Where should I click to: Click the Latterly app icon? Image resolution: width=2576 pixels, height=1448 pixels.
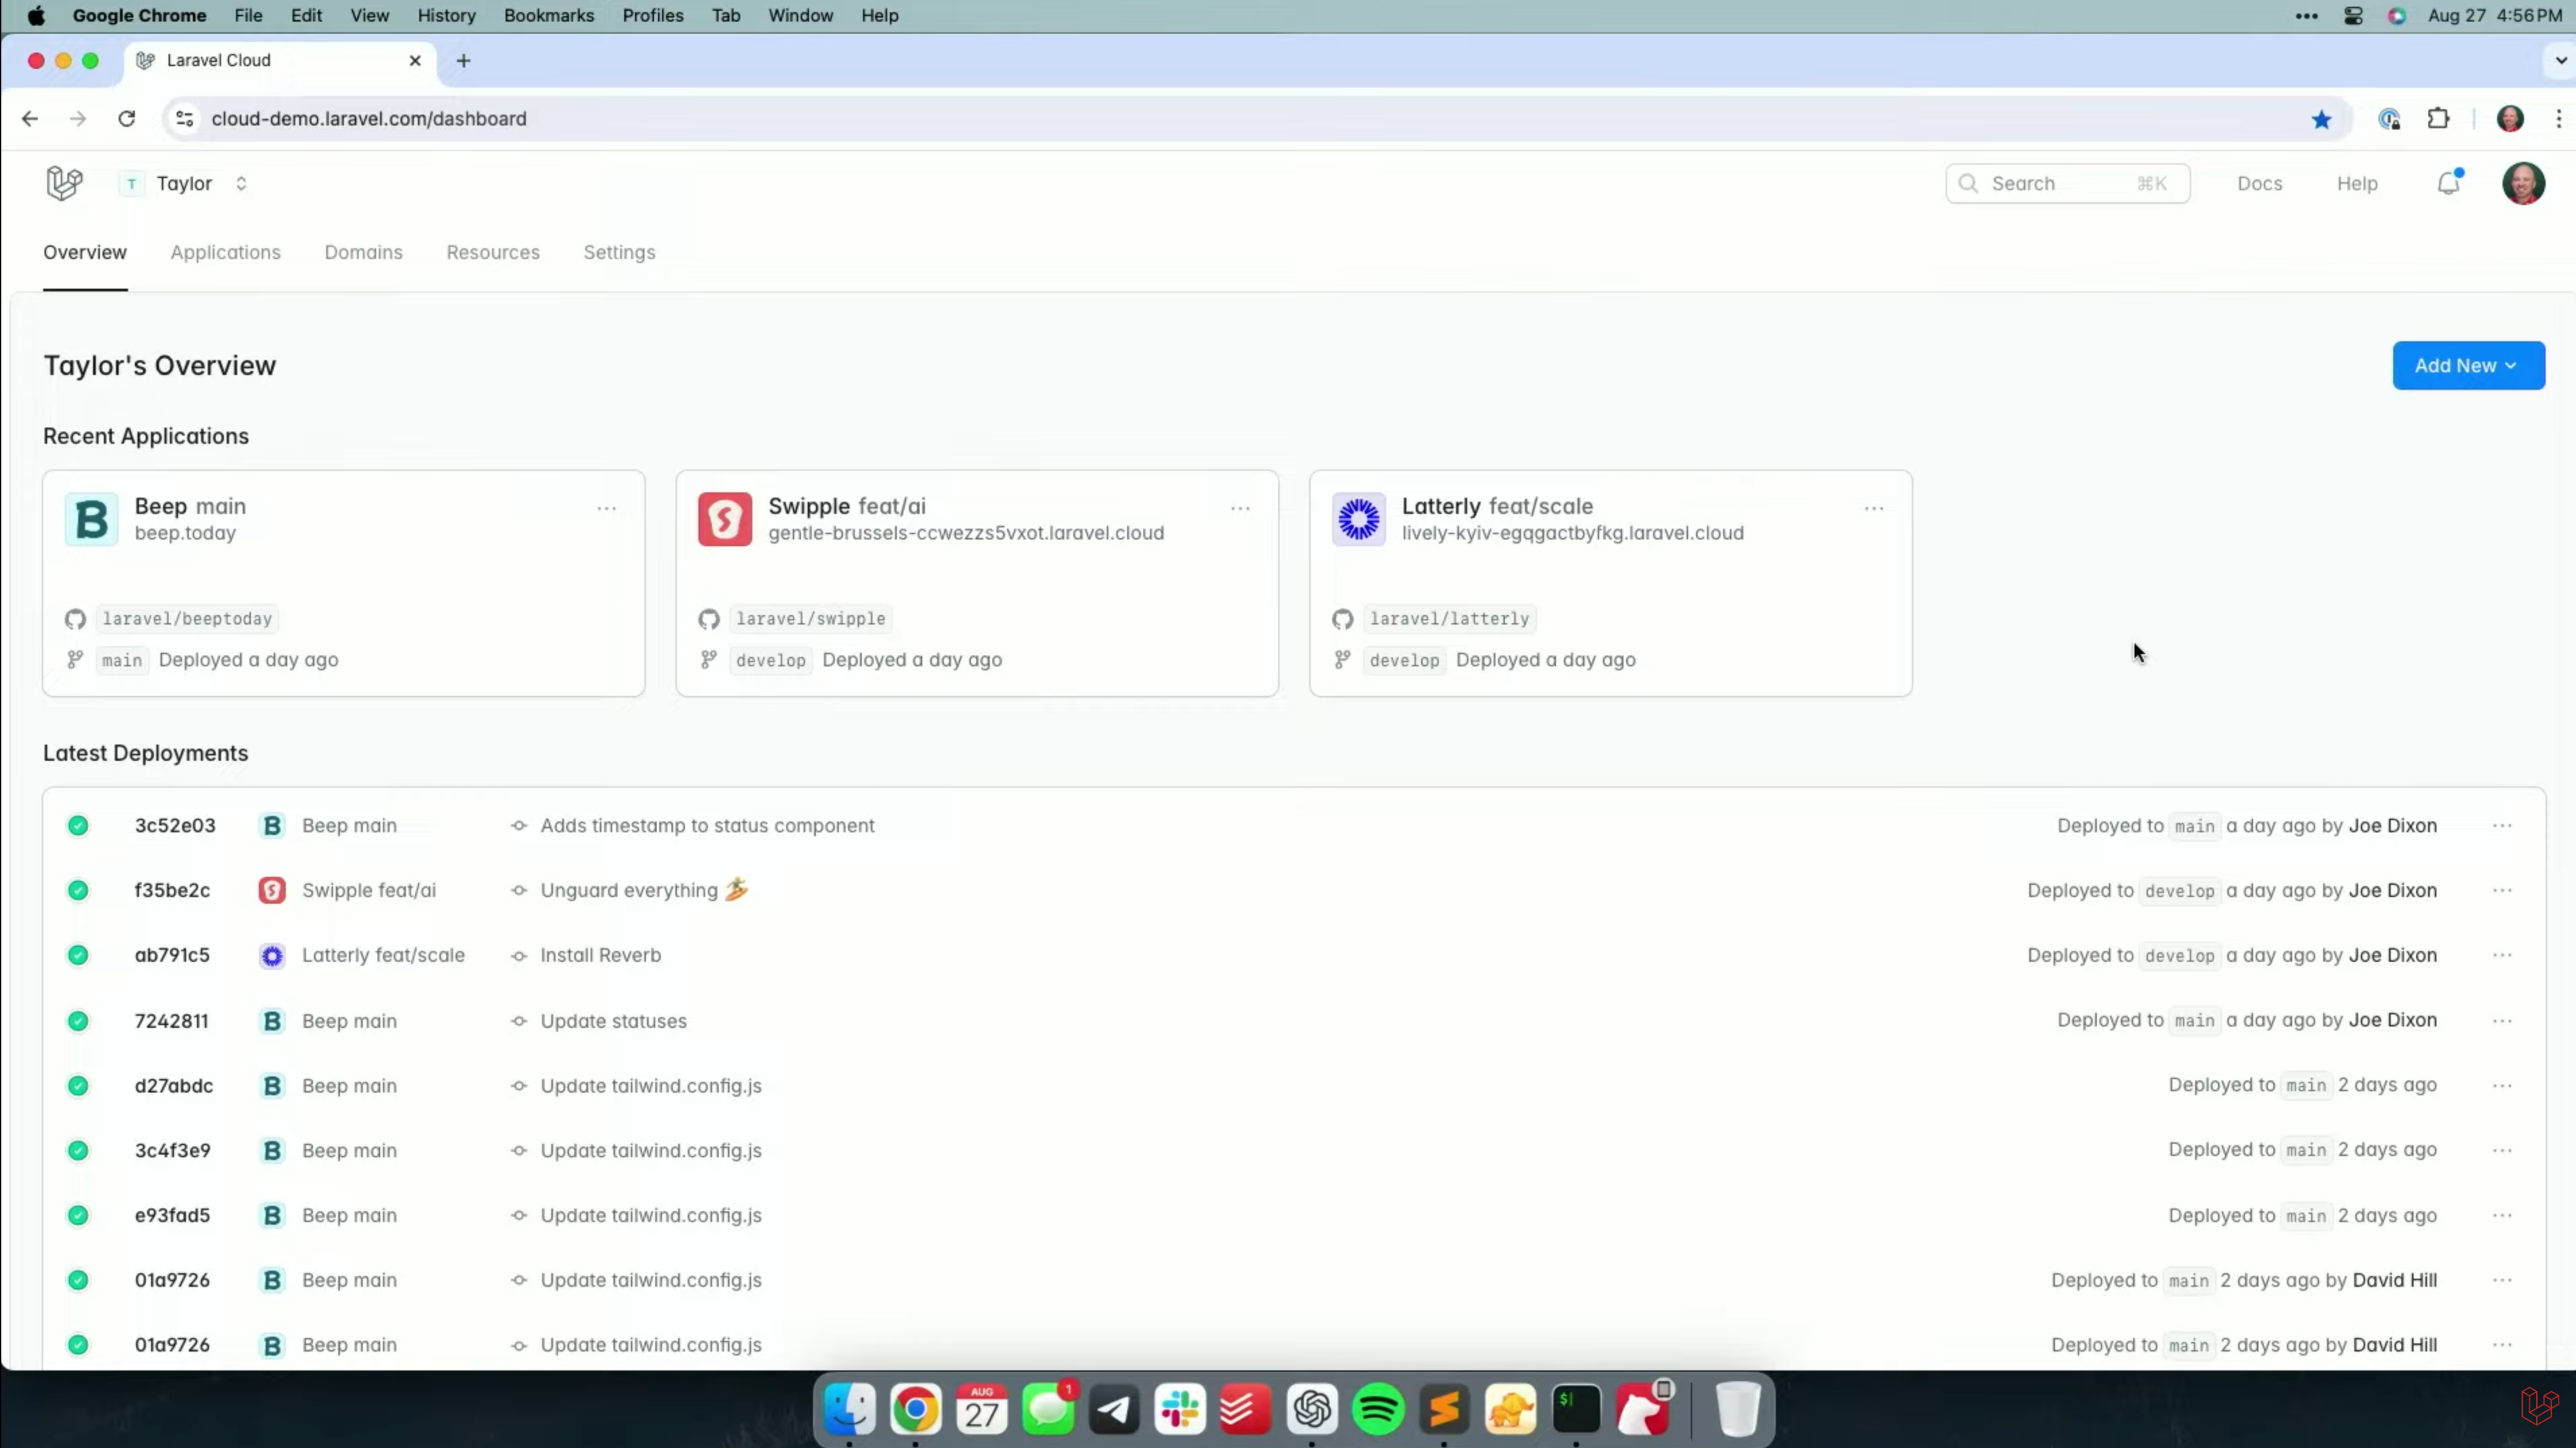(1358, 519)
